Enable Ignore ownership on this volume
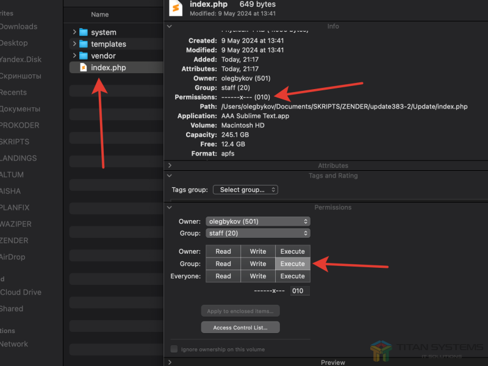This screenshot has height=366, width=488. pos(174,350)
